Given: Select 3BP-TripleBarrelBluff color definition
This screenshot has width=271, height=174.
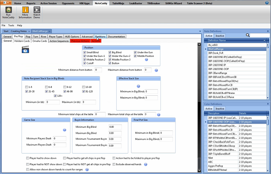Looking at the screenshot, I should (237, 154).
